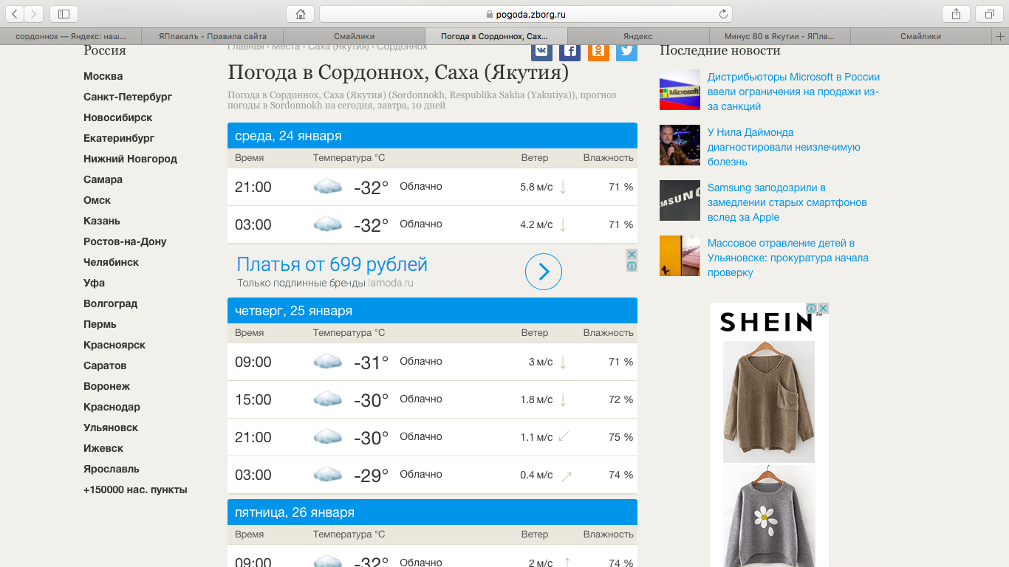This screenshot has width=1009, height=567.
Task: Select the 'Погода в Сордоннох' tab
Action: [496, 36]
